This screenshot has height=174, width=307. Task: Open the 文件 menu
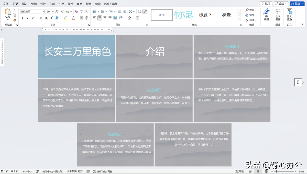(x=6, y=4)
